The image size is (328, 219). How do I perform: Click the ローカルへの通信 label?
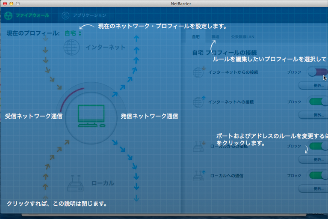[x=227, y=176]
